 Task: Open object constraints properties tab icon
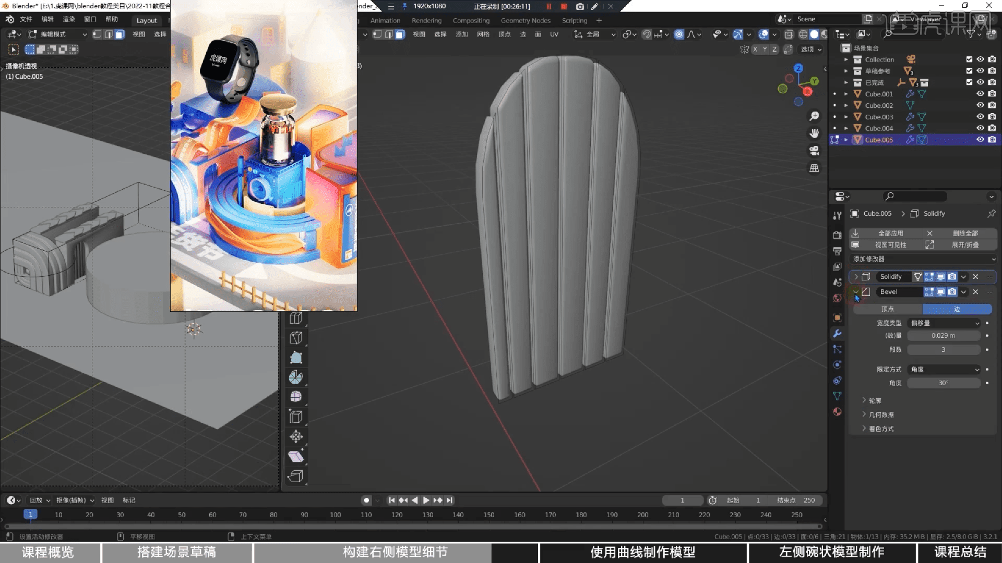[x=837, y=380]
